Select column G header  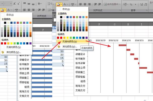(x=115, y=24)
